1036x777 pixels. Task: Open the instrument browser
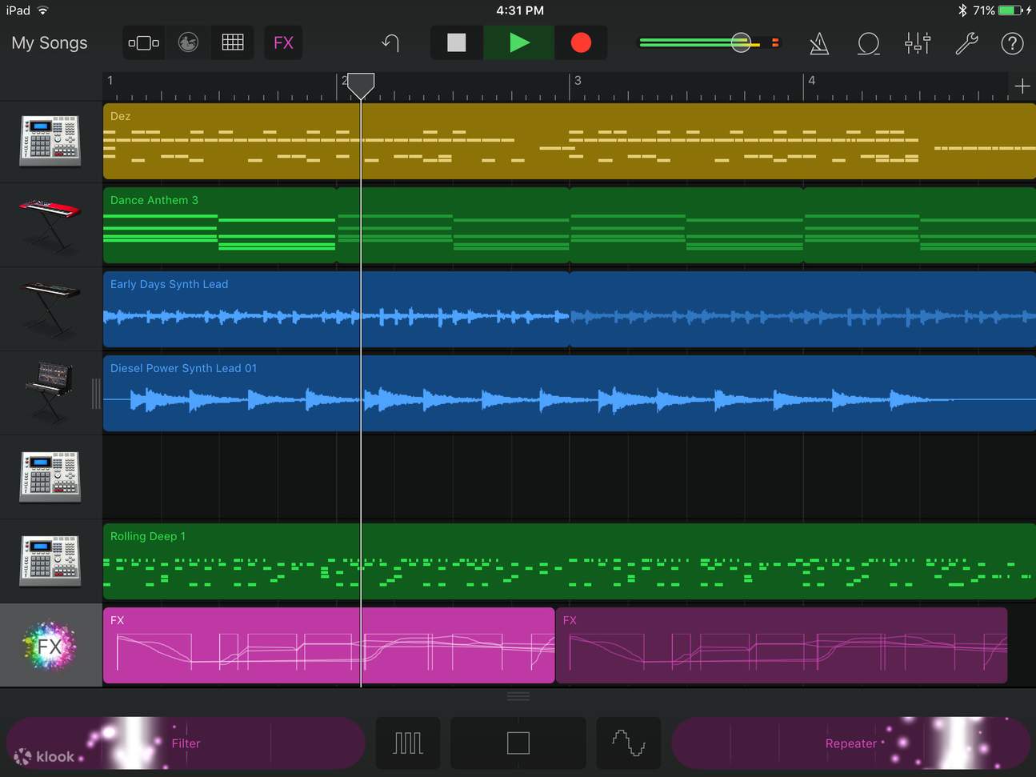point(143,43)
